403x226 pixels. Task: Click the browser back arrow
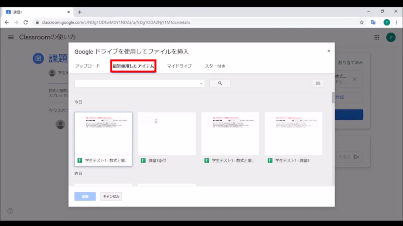[x=7, y=22]
